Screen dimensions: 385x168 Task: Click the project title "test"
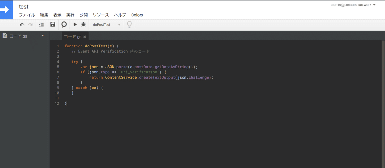click(x=23, y=7)
